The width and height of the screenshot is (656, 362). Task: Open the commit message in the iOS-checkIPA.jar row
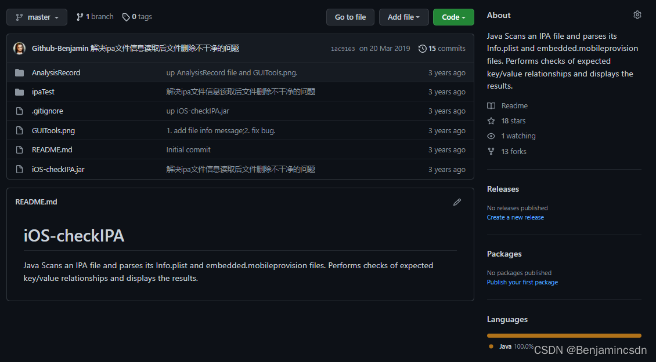tap(240, 170)
